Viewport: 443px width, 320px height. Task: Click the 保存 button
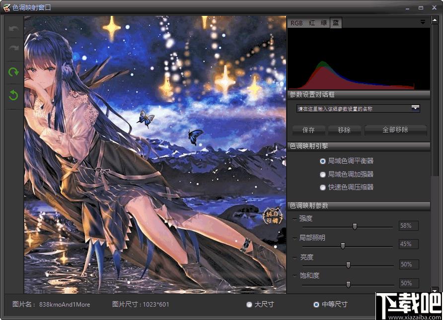308,130
